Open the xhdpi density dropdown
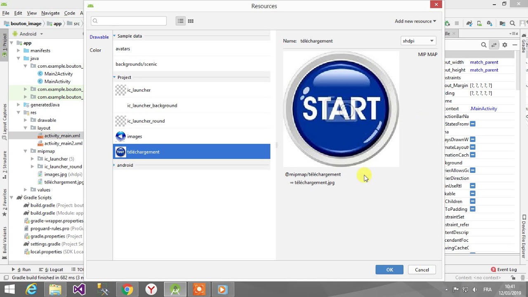This screenshot has width=528, height=297. tap(418, 41)
